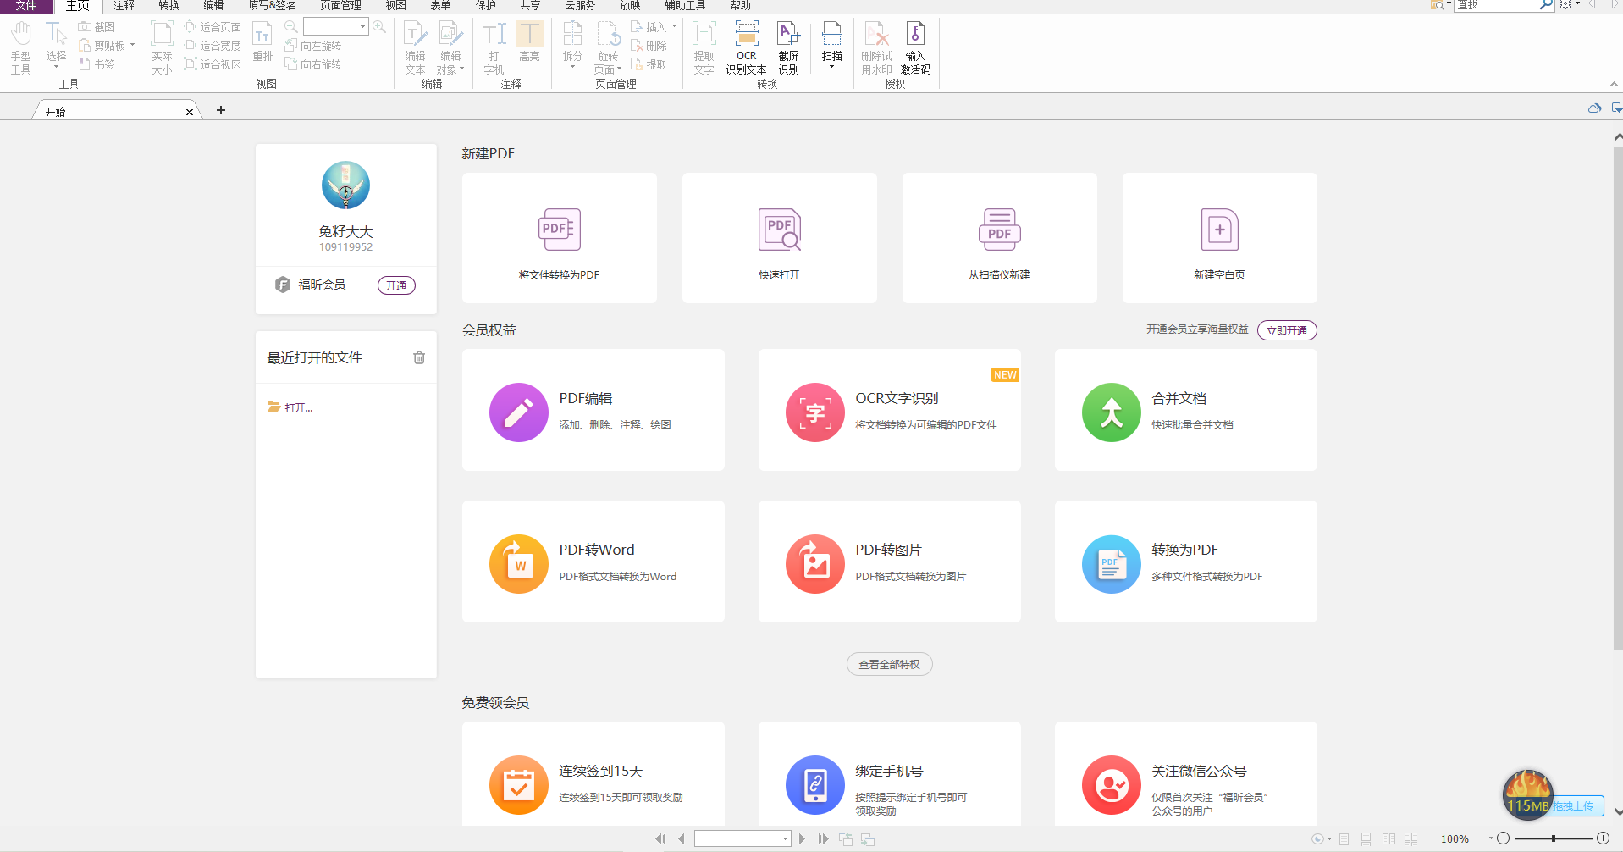Expand the zoom percentage dropdown arrow
Screen dimensions: 1623x852
tap(1491, 838)
